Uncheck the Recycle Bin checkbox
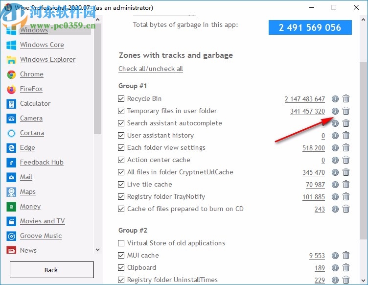This screenshot has width=368, height=285. [121, 98]
